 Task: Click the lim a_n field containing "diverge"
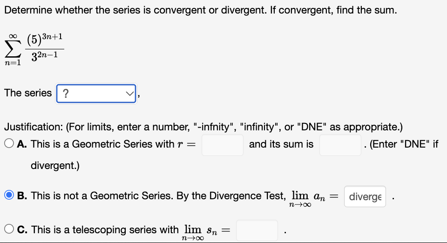click(x=365, y=196)
